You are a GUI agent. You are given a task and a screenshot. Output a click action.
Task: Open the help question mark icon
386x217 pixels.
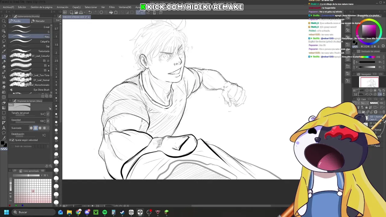click(161, 12)
